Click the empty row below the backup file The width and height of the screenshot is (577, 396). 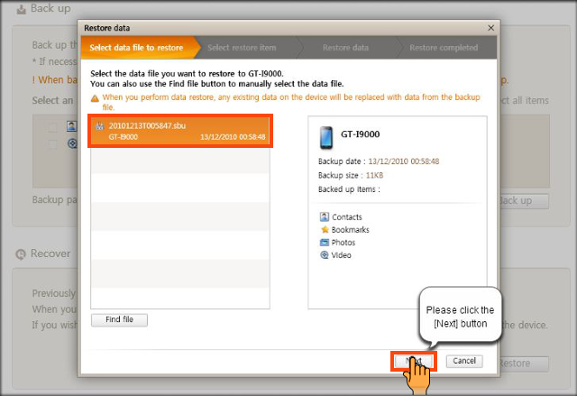point(179,161)
